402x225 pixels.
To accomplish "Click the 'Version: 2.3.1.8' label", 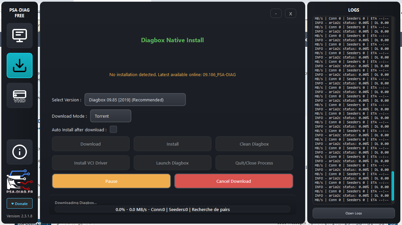I will pyautogui.click(x=20, y=216).
